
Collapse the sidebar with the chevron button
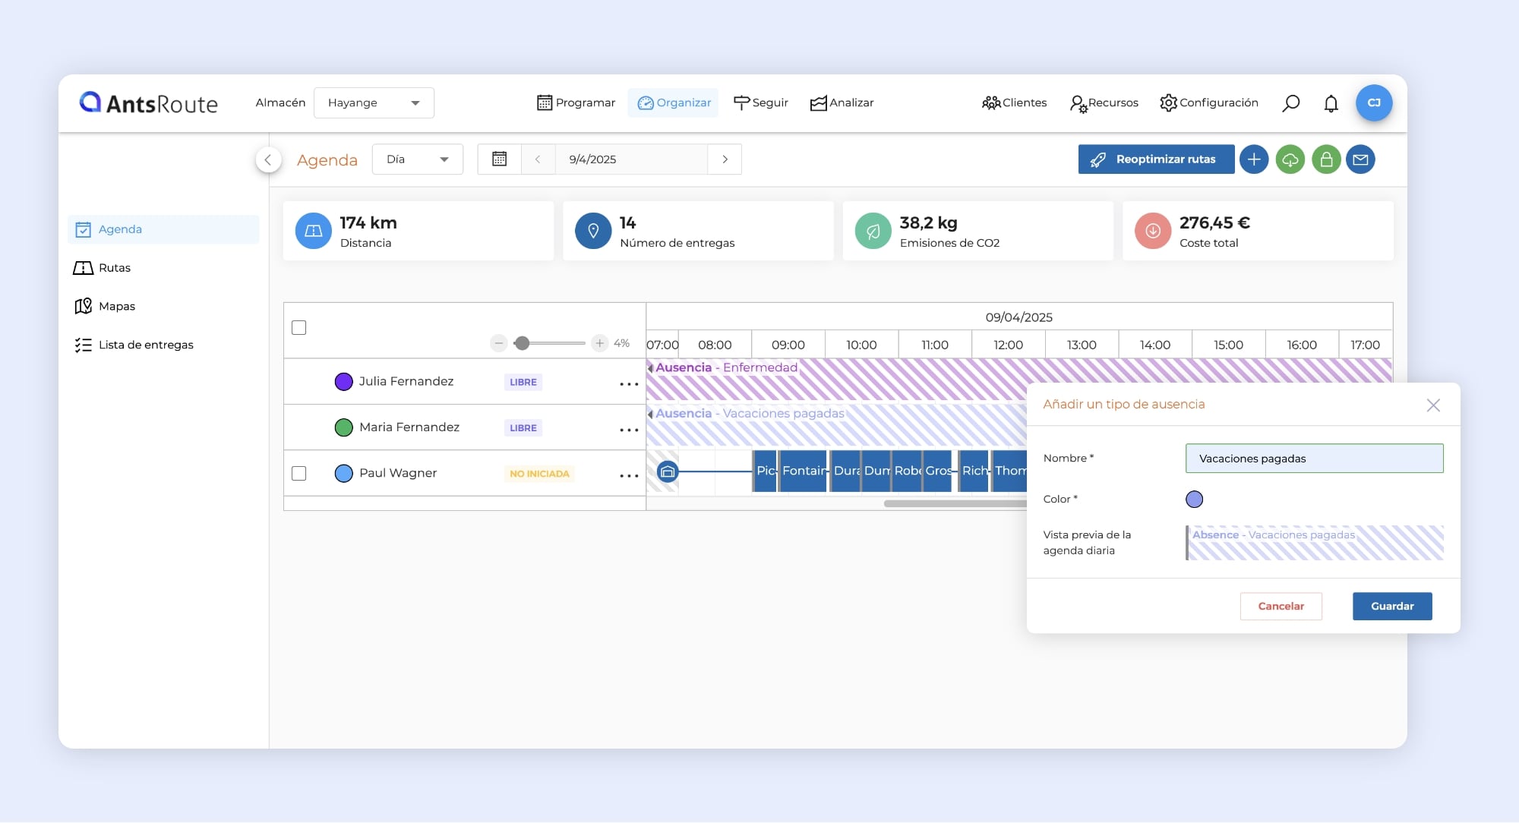point(268,159)
